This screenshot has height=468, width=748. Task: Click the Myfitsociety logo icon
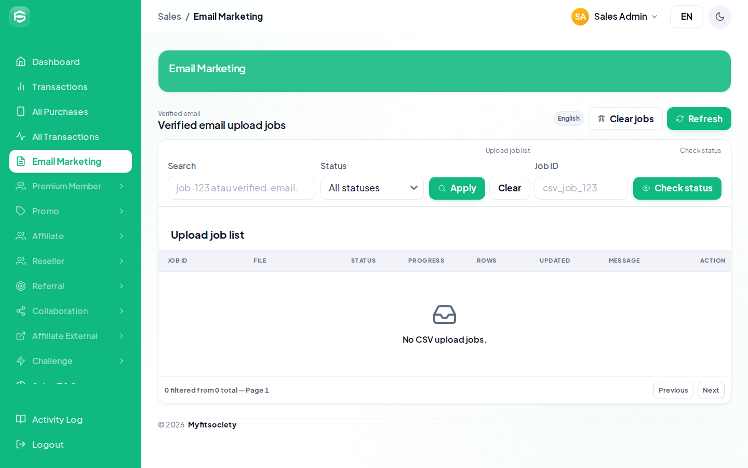[x=20, y=17]
